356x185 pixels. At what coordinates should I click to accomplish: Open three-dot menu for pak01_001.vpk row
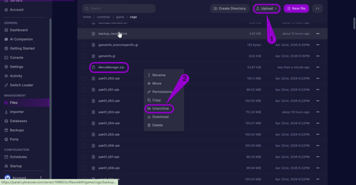tap(318, 90)
